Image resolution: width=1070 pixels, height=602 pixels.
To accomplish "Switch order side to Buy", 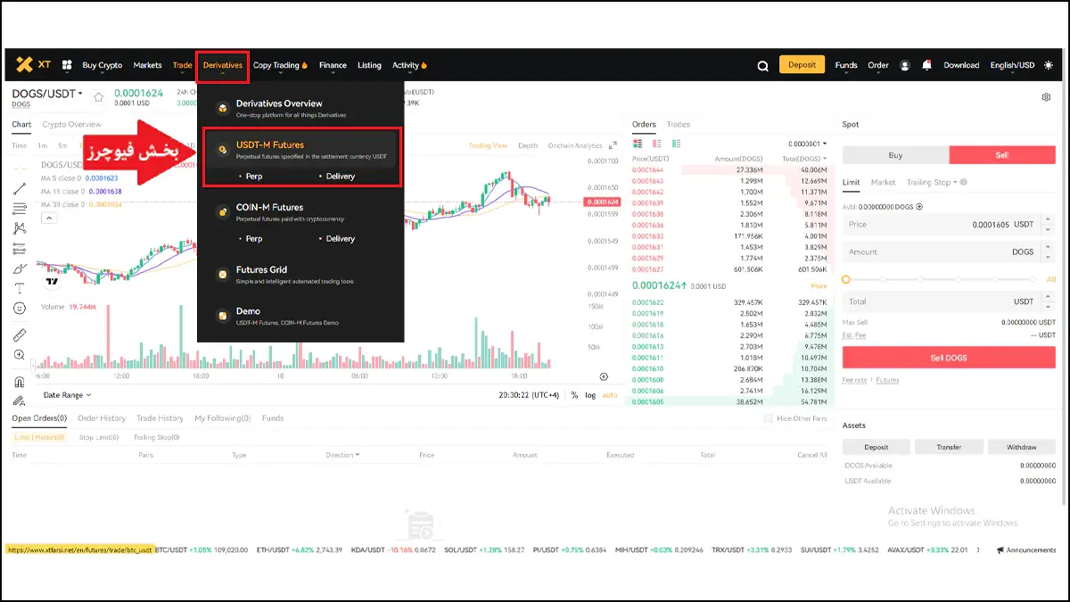I will [895, 155].
